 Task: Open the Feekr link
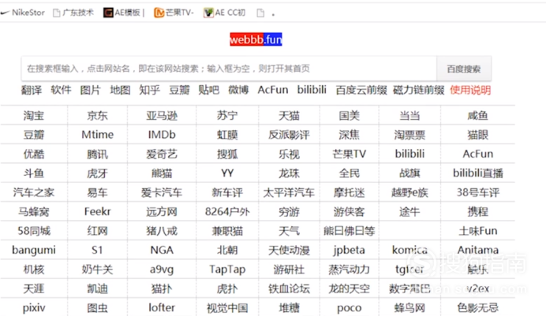pyautogui.click(x=98, y=211)
